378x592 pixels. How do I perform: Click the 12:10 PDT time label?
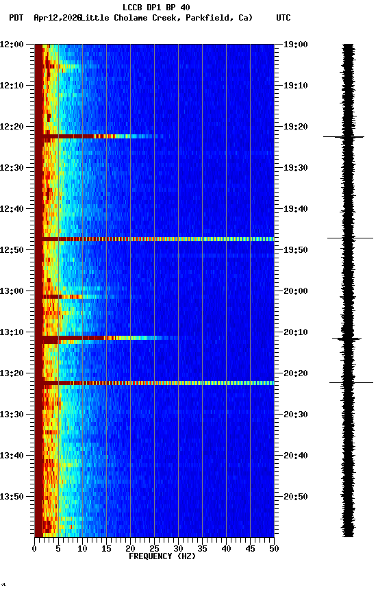12,86
